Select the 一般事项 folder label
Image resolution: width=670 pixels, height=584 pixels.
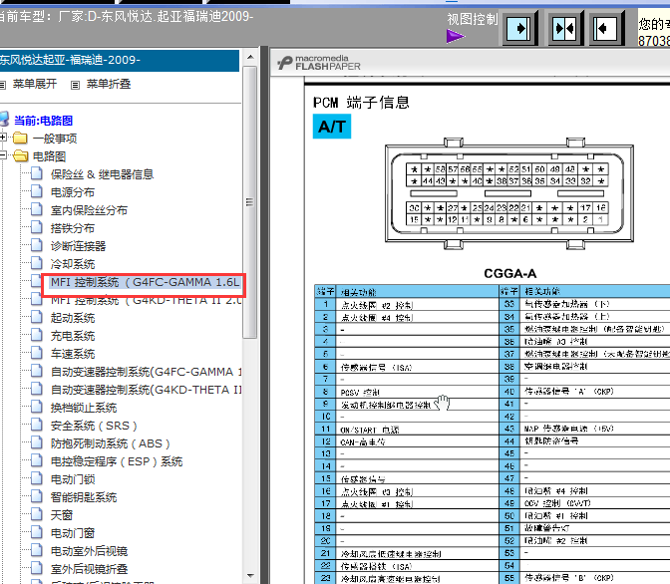55,139
